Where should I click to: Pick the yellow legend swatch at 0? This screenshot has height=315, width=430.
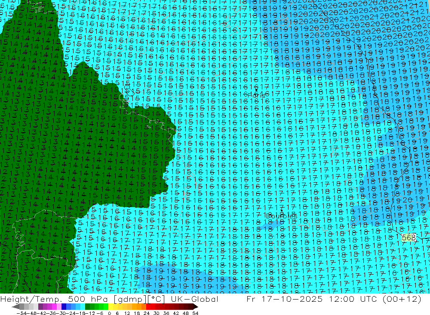111,307
